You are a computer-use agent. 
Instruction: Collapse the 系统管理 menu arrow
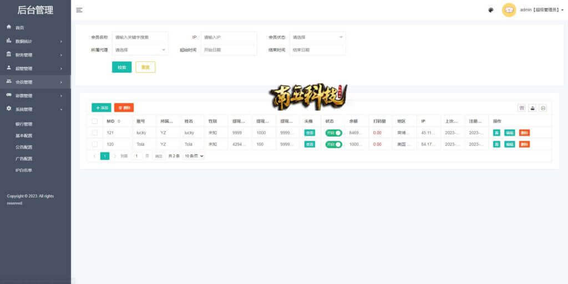61,109
